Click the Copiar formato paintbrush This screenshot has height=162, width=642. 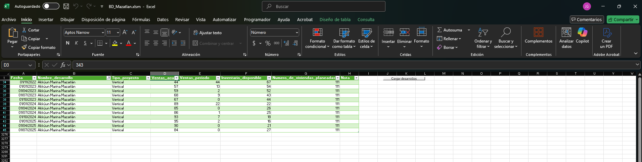coord(39,48)
